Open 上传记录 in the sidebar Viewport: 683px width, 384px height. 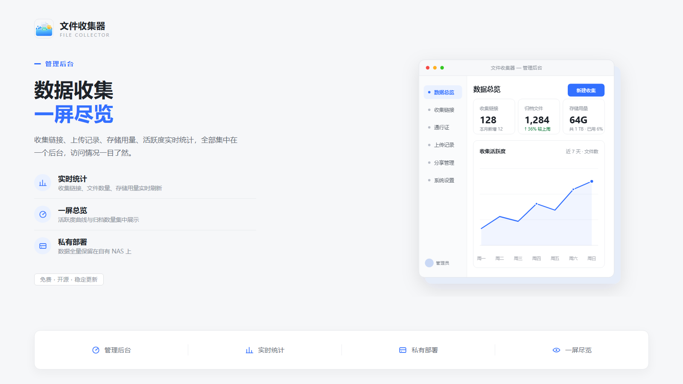point(443,145)
